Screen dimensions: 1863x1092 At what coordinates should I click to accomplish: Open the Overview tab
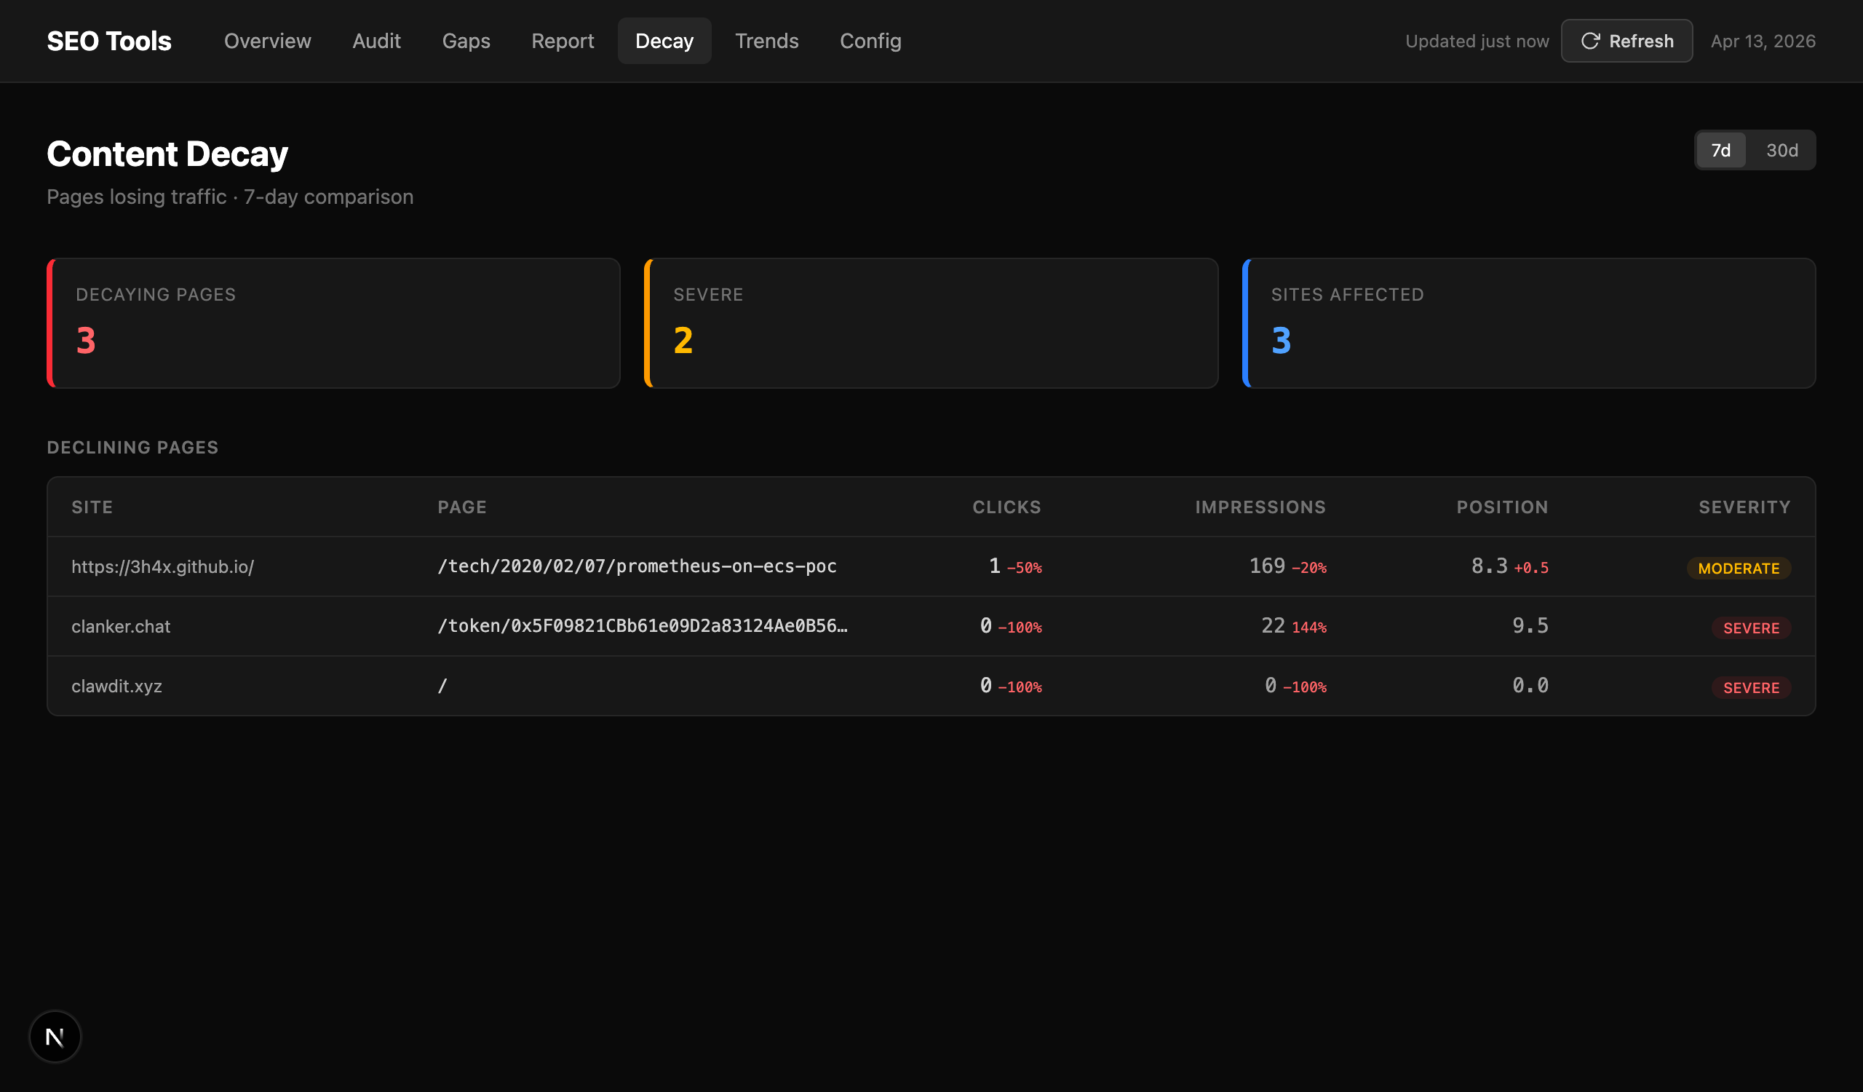(267, 41)
